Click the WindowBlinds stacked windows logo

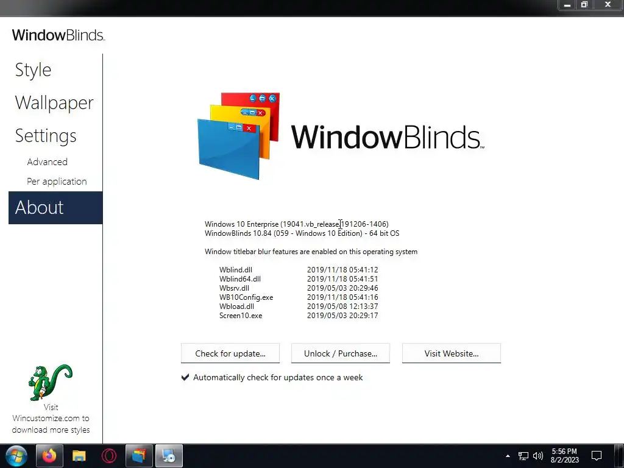[239, 136]
